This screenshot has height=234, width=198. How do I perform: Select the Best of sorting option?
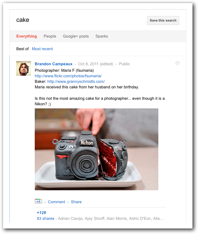[22, 49]
